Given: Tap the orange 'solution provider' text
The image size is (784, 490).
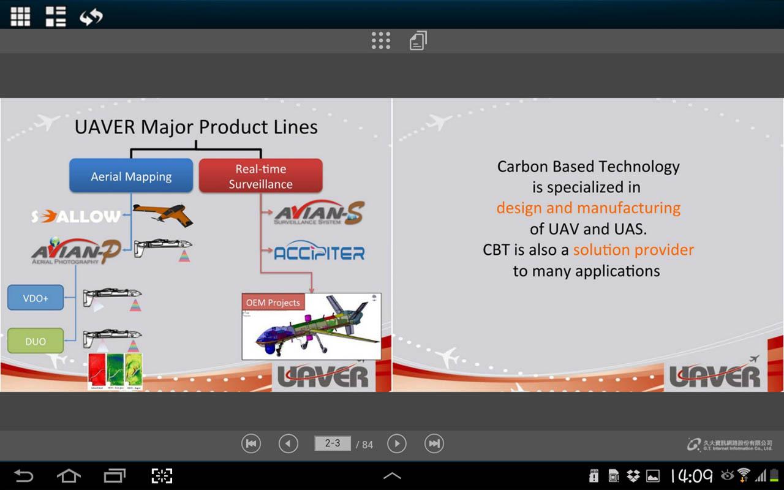Looking at the screenshot, I should [633, 250].
